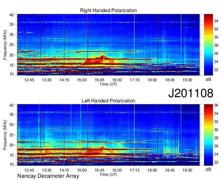
Task: Click 30 MHz tick on Right Handed frequency axis
Action: [x=11, y=35]
